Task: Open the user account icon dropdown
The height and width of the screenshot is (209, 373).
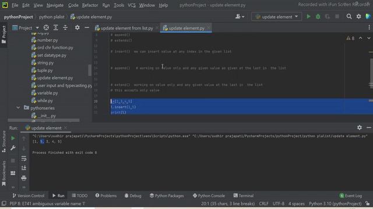Action: click(x=240, y=17)
